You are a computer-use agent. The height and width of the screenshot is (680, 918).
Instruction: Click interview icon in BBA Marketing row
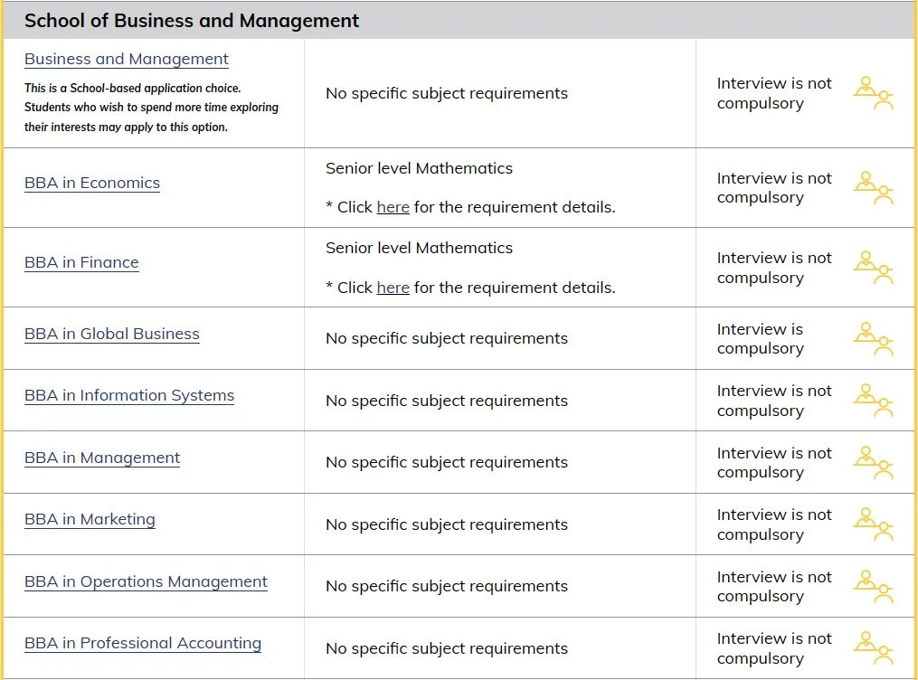874,524
